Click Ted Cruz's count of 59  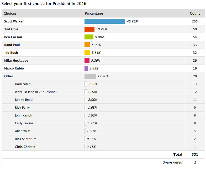[x=195, y=29]
